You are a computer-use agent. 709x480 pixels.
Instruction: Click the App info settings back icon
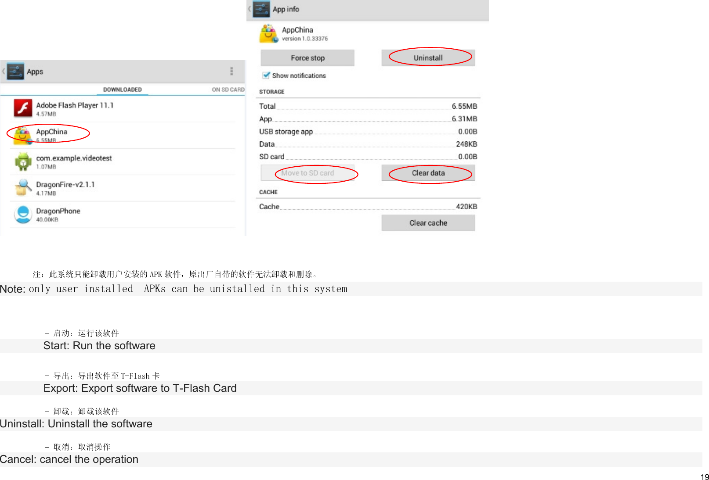point(259,9)
